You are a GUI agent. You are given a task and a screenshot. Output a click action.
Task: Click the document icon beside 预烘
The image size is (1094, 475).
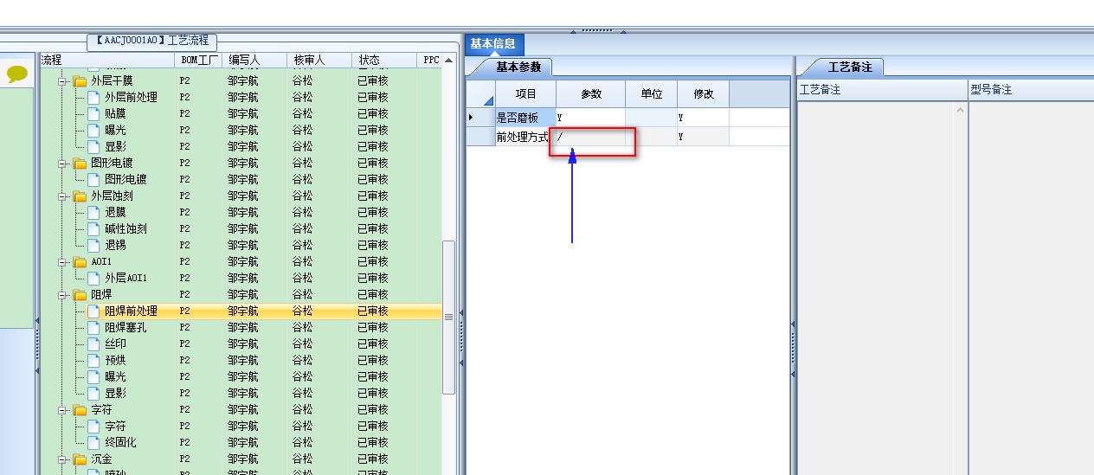tap(93, 360)
